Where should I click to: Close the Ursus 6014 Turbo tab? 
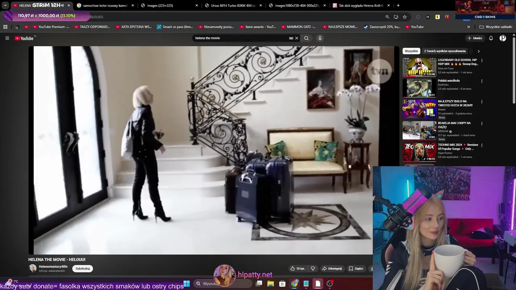tap(261, 6)
